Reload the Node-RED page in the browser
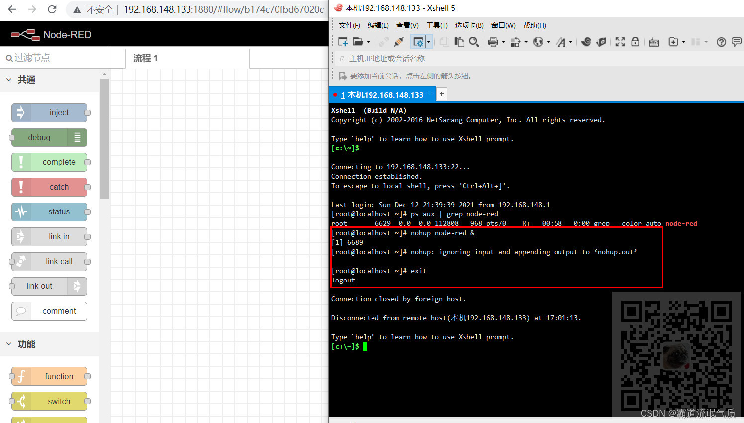744x423 pixels. pos(52,9)
